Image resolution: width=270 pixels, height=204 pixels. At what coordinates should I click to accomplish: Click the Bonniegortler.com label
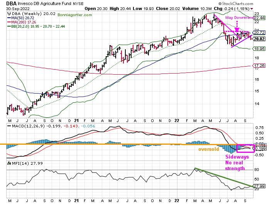pyautogui.click(x=75, y=15)
